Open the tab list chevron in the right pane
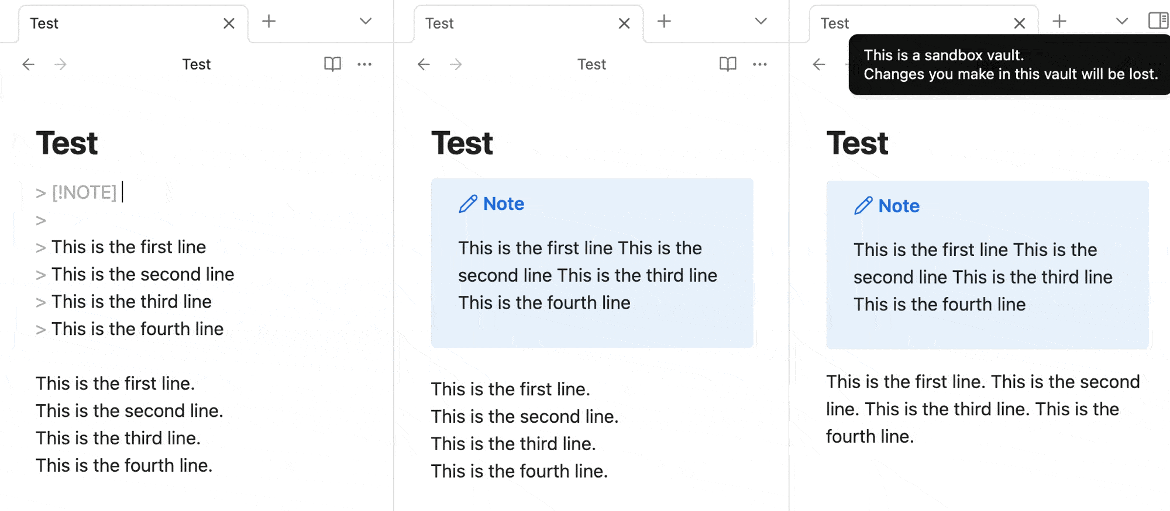This screenshot has width=1170, height=511. 1120,21
